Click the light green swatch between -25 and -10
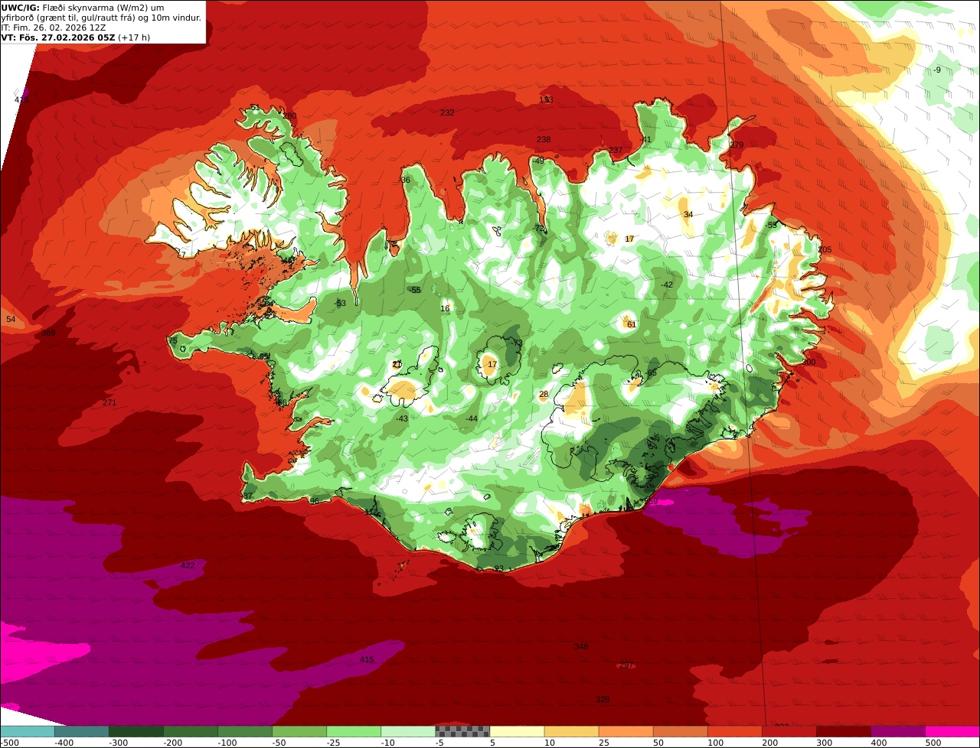The image size is (980, 748). (354, 731)
